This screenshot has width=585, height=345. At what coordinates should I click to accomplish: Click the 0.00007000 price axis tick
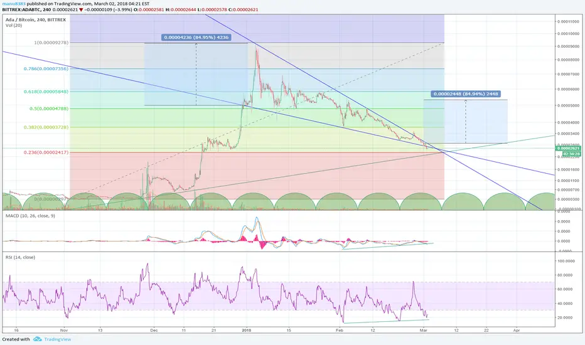pos(568,74)
